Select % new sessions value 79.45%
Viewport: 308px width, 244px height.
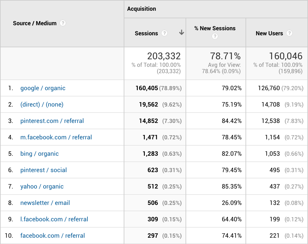click(232, 170)
